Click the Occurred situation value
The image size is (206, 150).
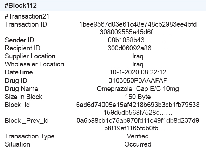click(138, 144)
